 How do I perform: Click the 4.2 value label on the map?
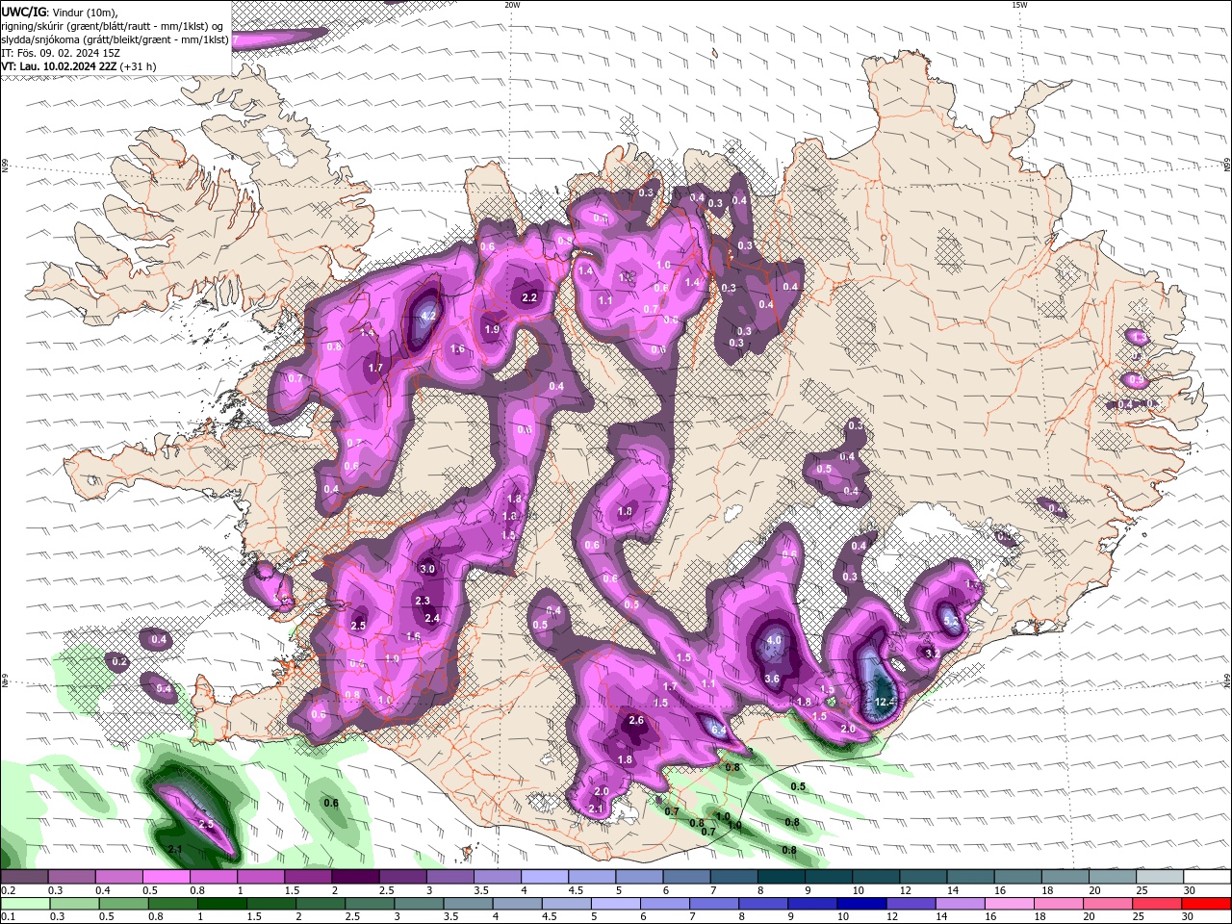pos(429,316)
